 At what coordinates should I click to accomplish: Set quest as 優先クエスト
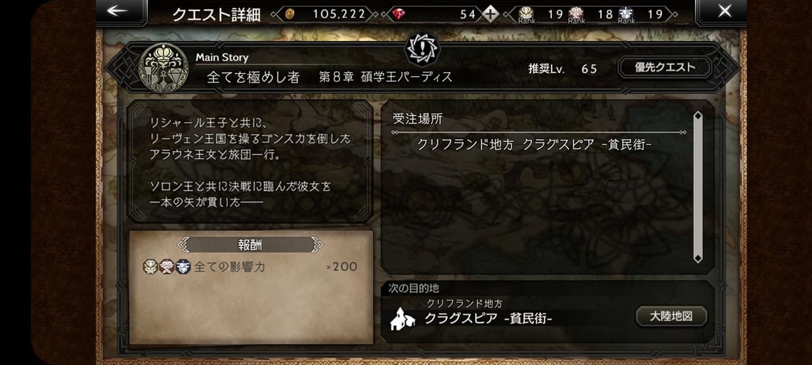click(665, 67)
